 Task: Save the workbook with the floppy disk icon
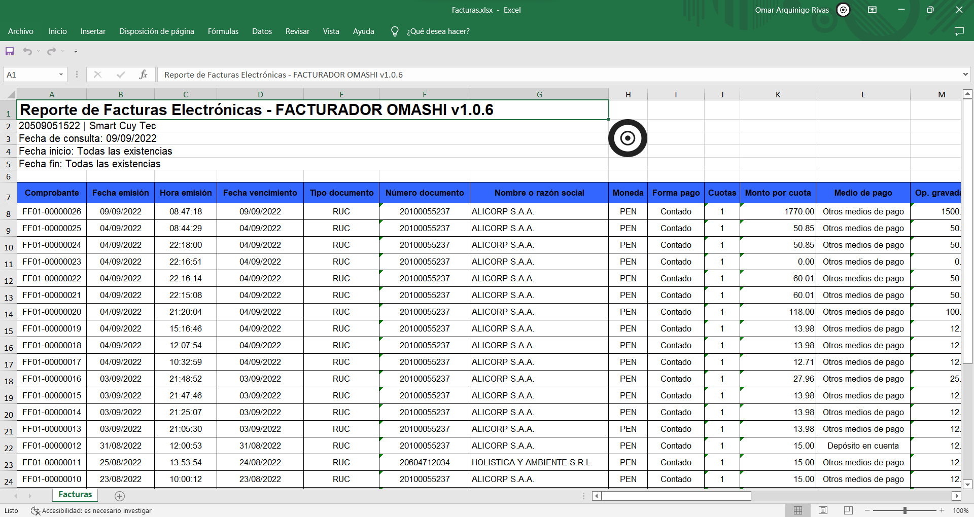[10, 51]
